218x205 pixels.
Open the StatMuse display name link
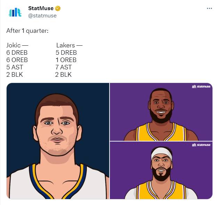pos(41,8)
